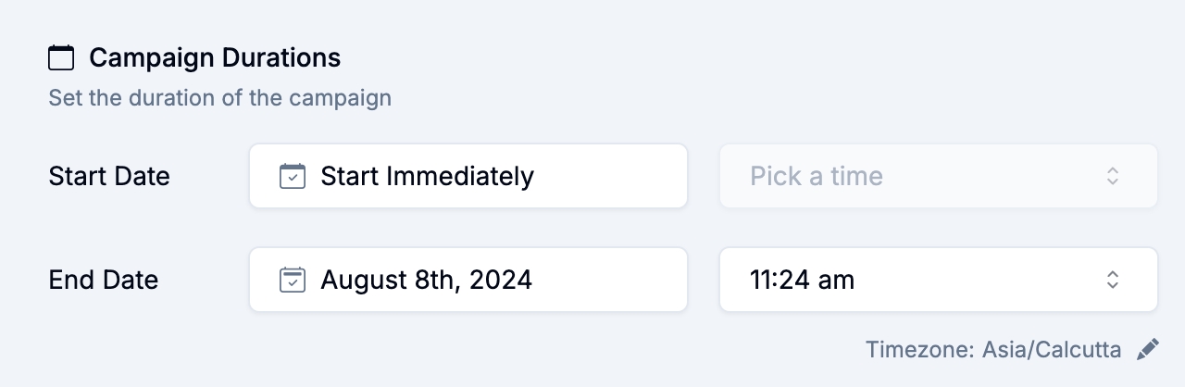Click 'Set the duration of the campaign' description
Screen dimensions: 1185x387
(219, 97)
